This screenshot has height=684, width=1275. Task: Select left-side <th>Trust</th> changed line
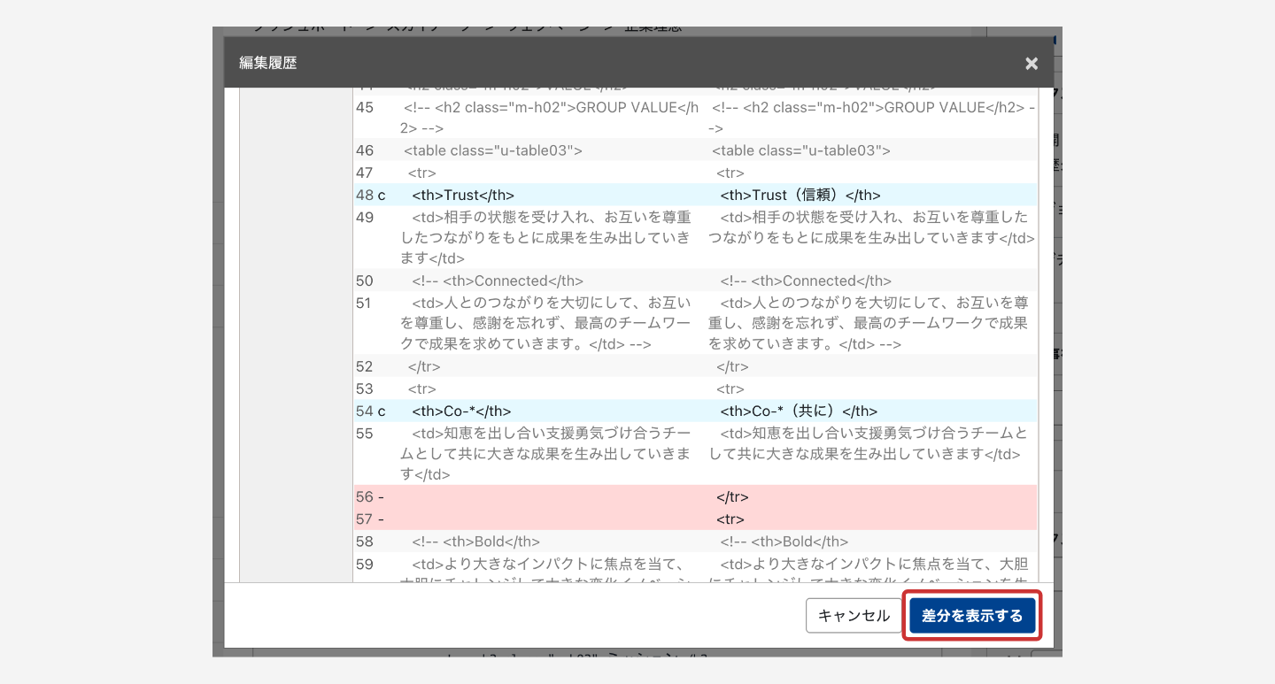463,196
